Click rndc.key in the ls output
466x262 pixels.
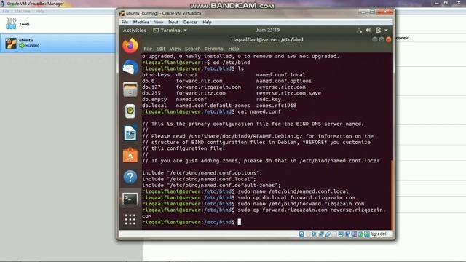click(269, 99)
